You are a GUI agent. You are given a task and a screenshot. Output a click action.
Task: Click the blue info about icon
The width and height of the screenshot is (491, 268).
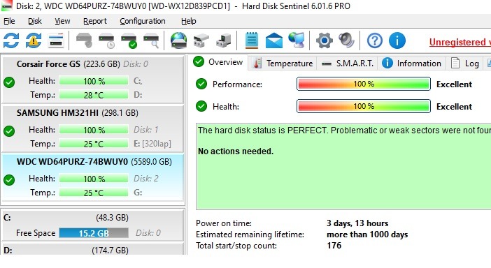397,40
